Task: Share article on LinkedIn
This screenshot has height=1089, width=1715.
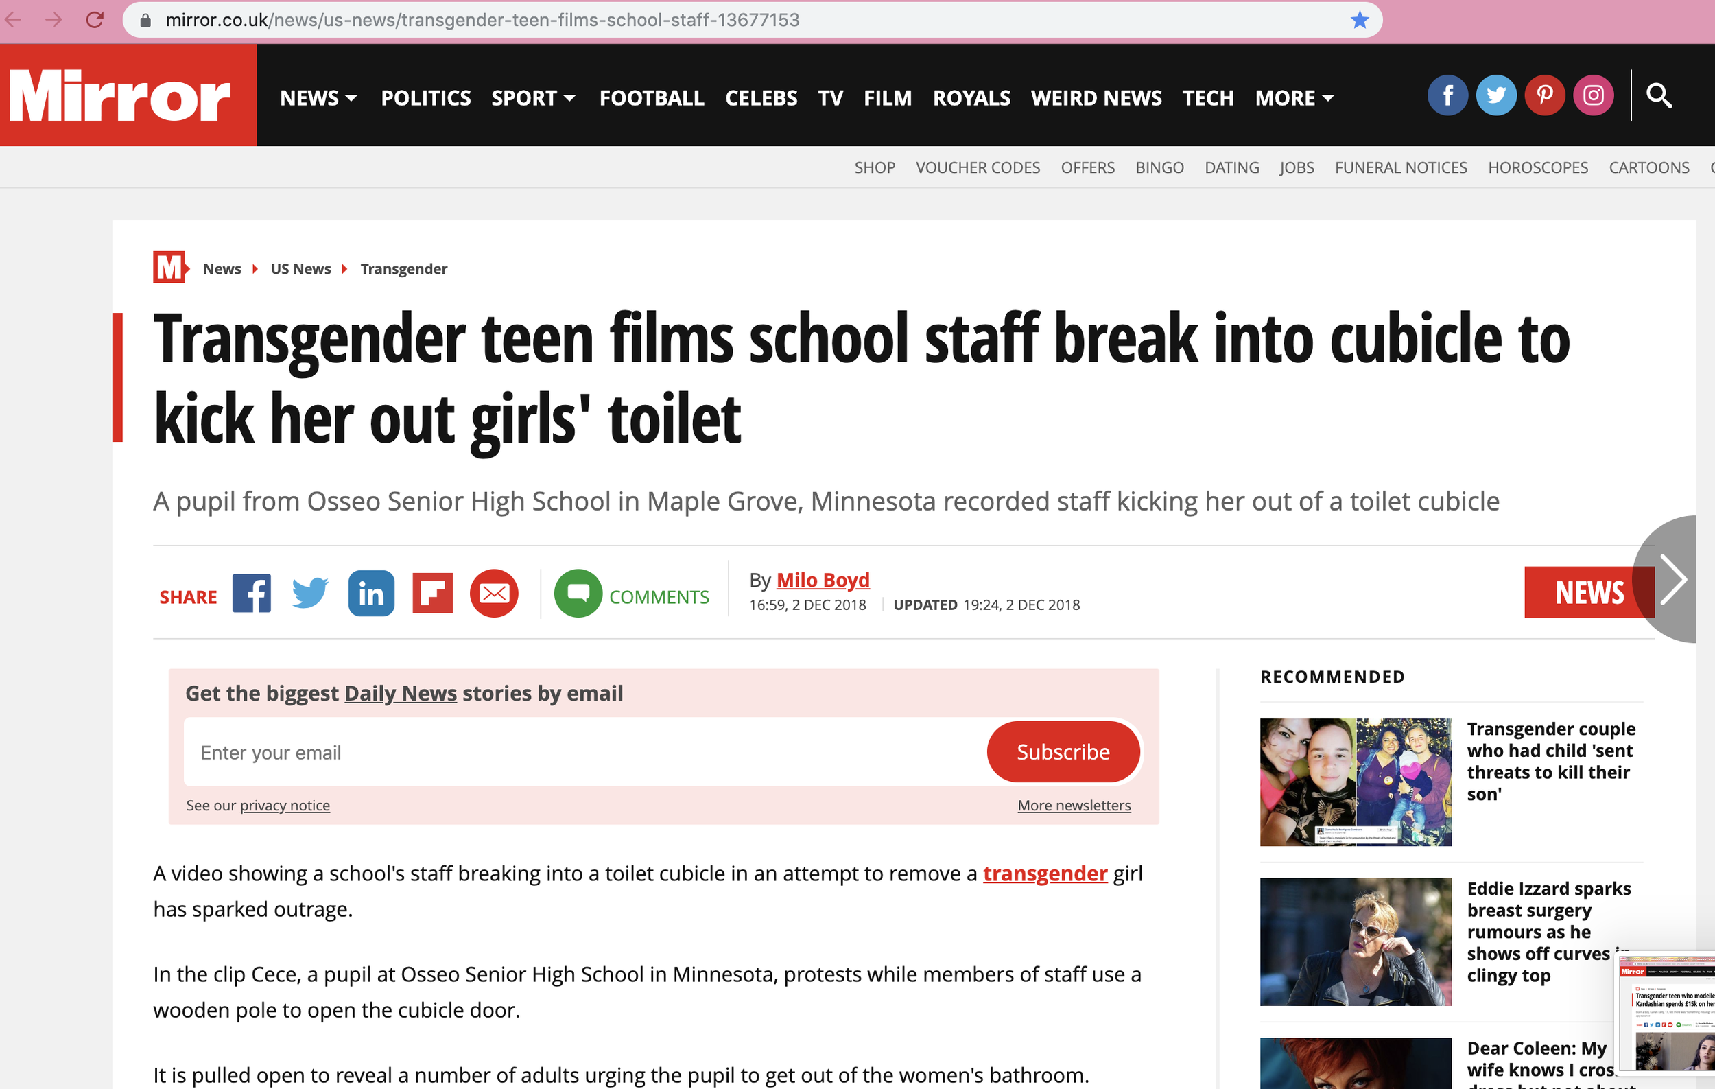Action: (x=371, y=593)
